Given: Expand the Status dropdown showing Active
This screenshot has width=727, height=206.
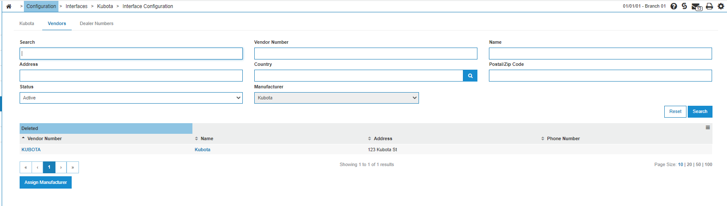Looking at the screenshot, I should (x=131, y=98).
